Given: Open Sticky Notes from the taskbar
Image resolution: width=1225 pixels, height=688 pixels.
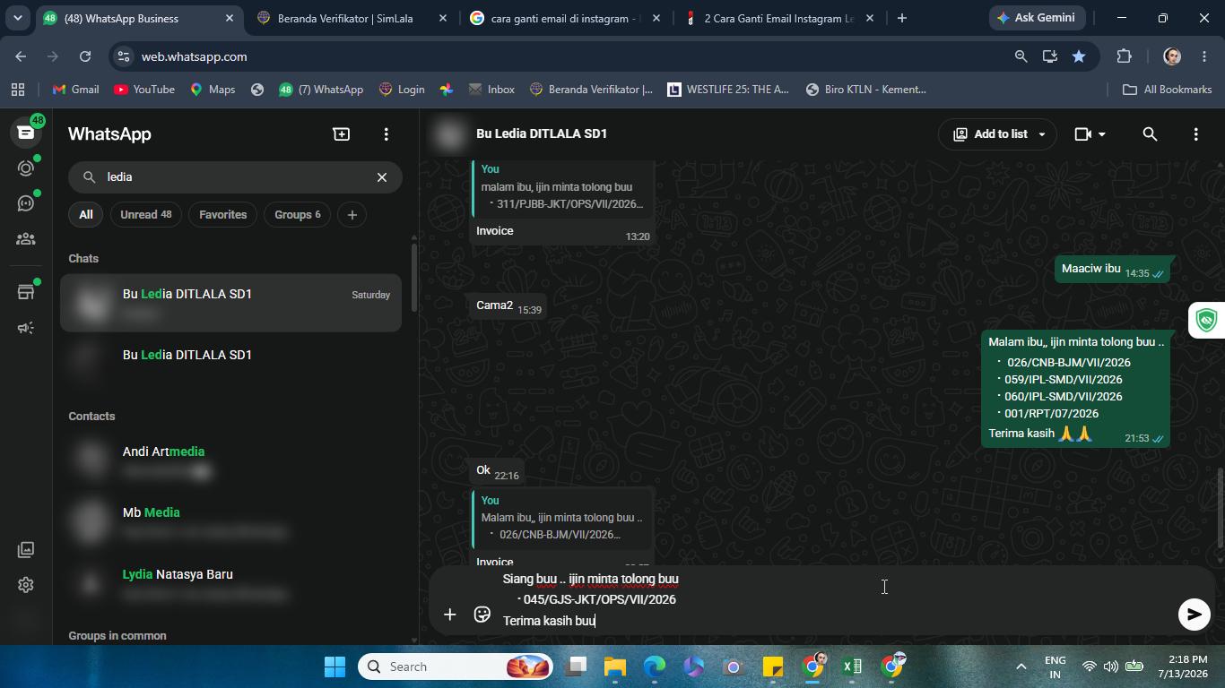Looking at the screenshot, I should coord(773,666).
